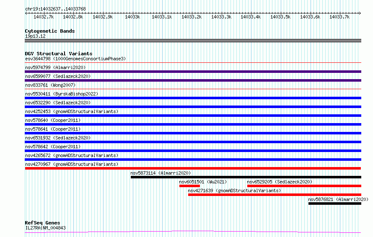Click the ruler's left arrowhead
The width and height of the screenshot is (373, 237).
pyautogui.click(x=26, y=13)
